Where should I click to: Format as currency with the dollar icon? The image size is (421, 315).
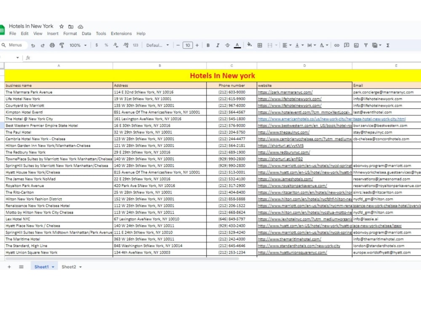96,45
